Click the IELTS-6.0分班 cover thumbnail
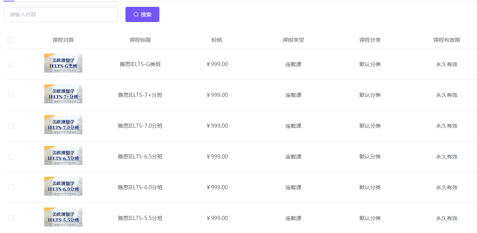 tap(63, 186)
